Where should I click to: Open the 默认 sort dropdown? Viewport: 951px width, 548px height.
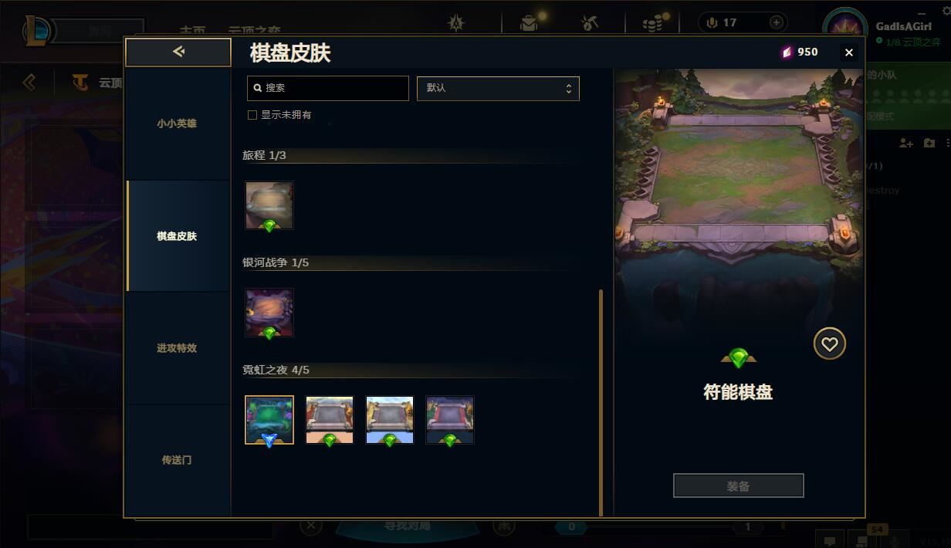[x=498, y=88]
